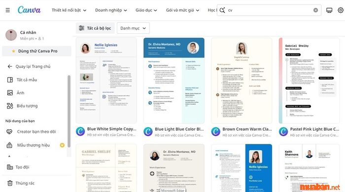Screen dimensions: 345x192
Task: Click the Tạo đội building icon
Action: pyautogui.click(x=10, y=167)
